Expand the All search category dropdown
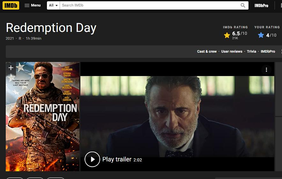Image resolution: width=282 pixels, height=179 pixels. 53,5
